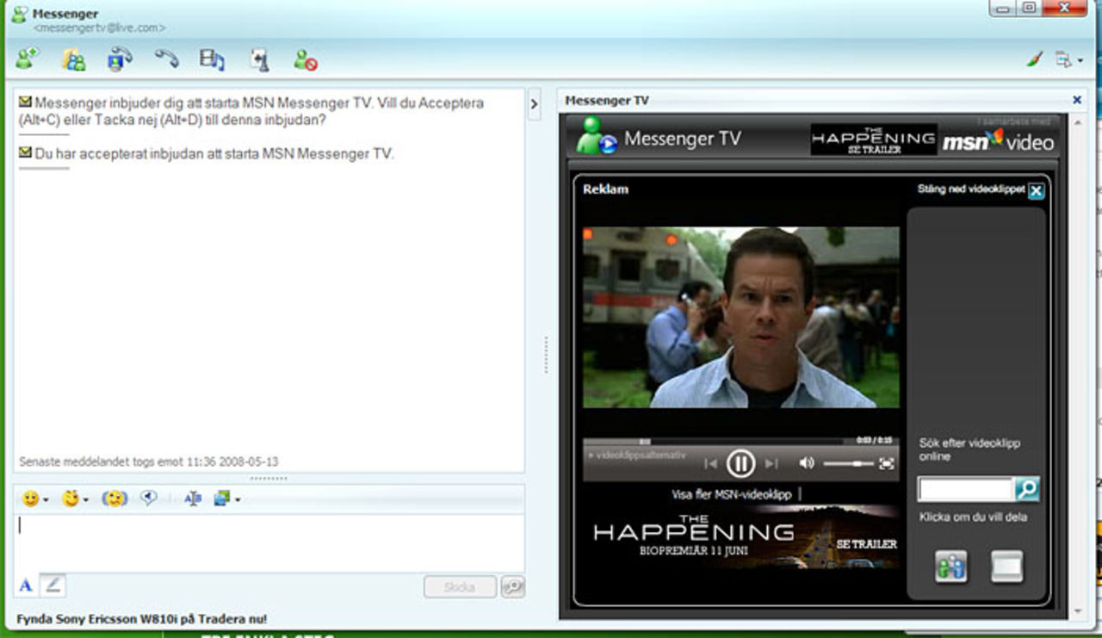Close the video clip with X

(1037, 191)
